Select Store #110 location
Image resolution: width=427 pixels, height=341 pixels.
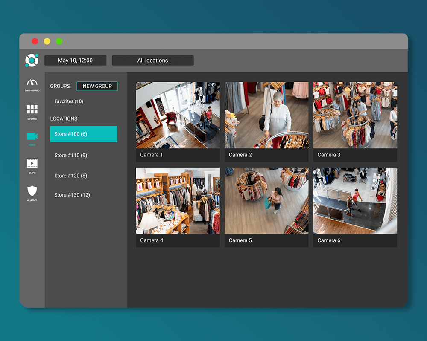click(71, 155)
